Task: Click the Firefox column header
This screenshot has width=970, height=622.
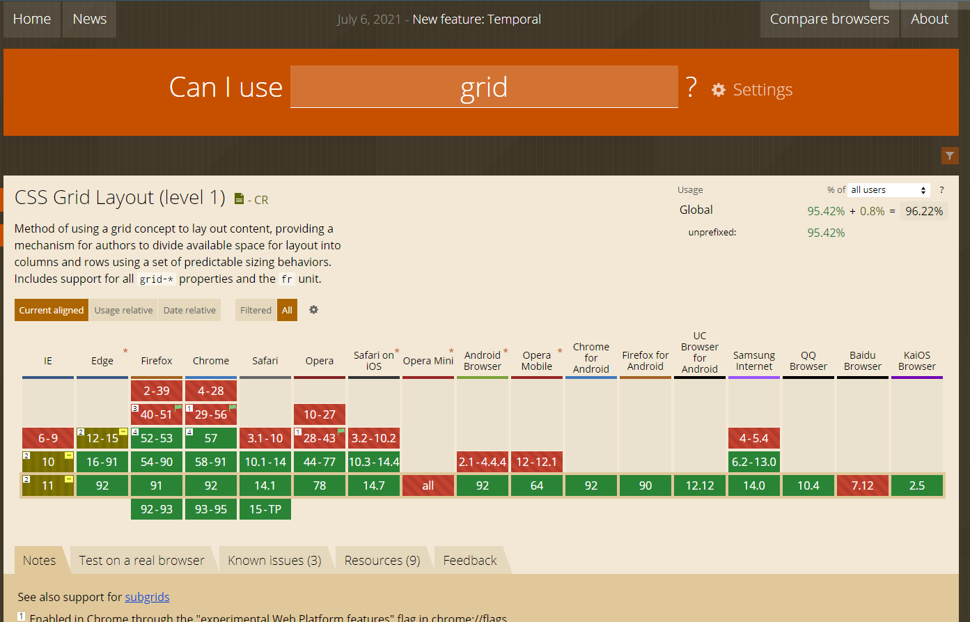Action: [157, 361]
